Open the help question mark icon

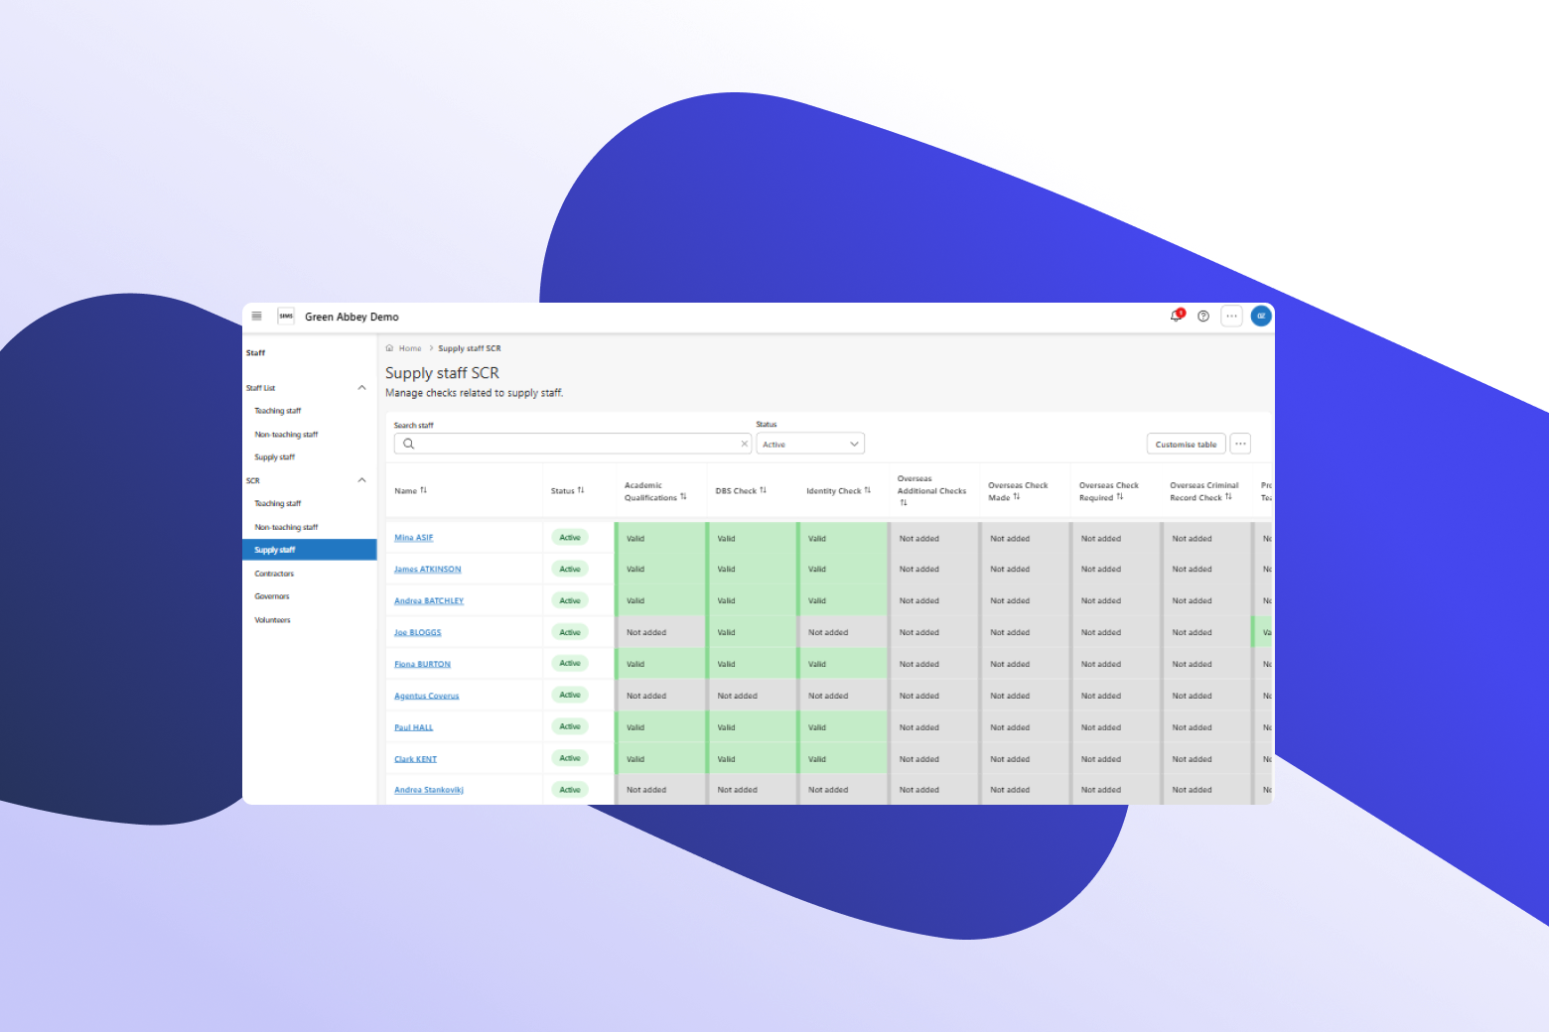[x=1203, y=317]
